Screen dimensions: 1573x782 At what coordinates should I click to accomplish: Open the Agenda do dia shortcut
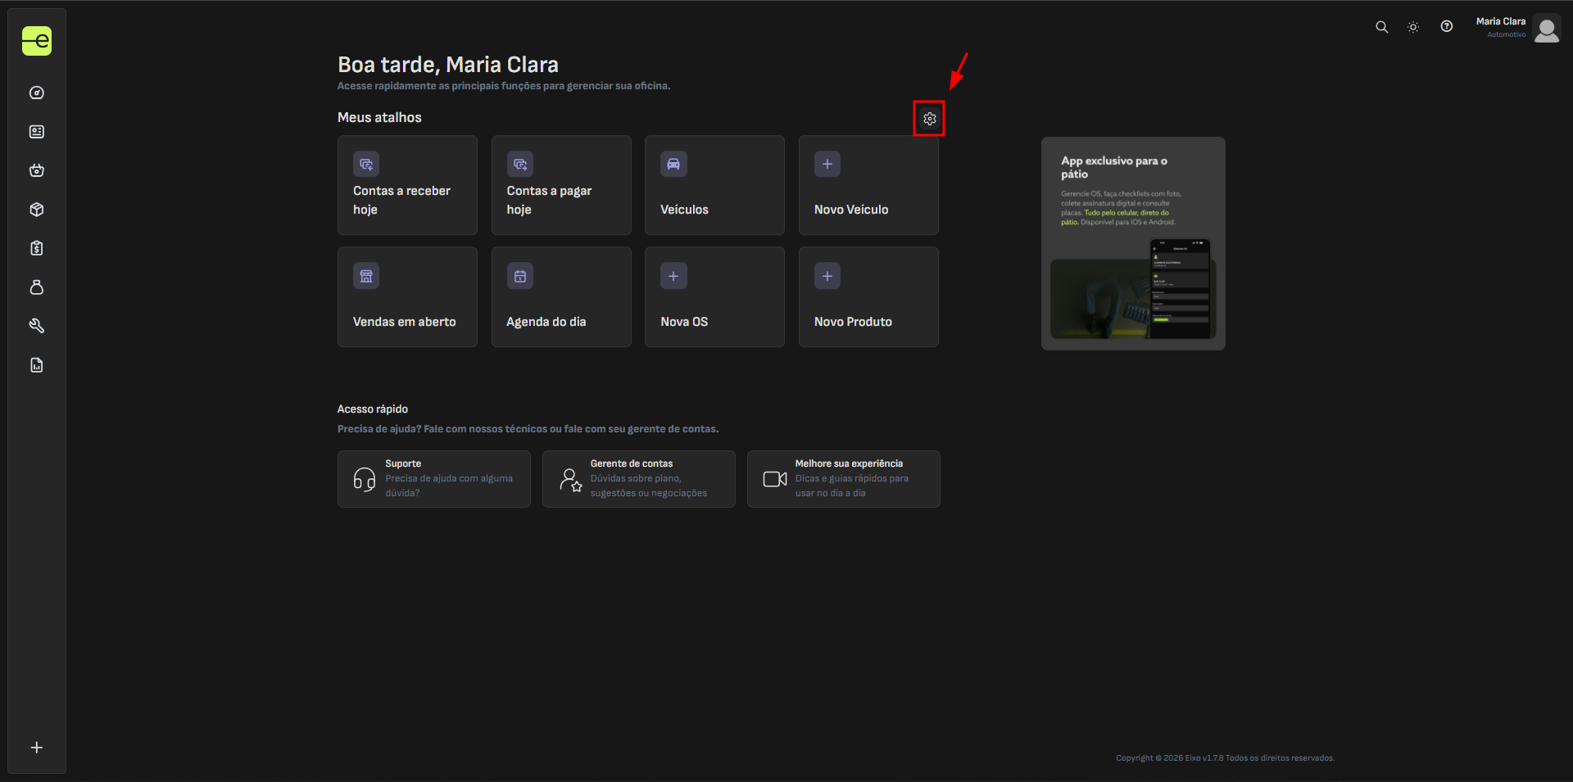click(561, 296)
